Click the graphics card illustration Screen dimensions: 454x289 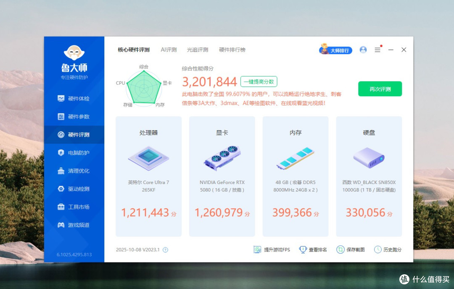pos(222,158)
